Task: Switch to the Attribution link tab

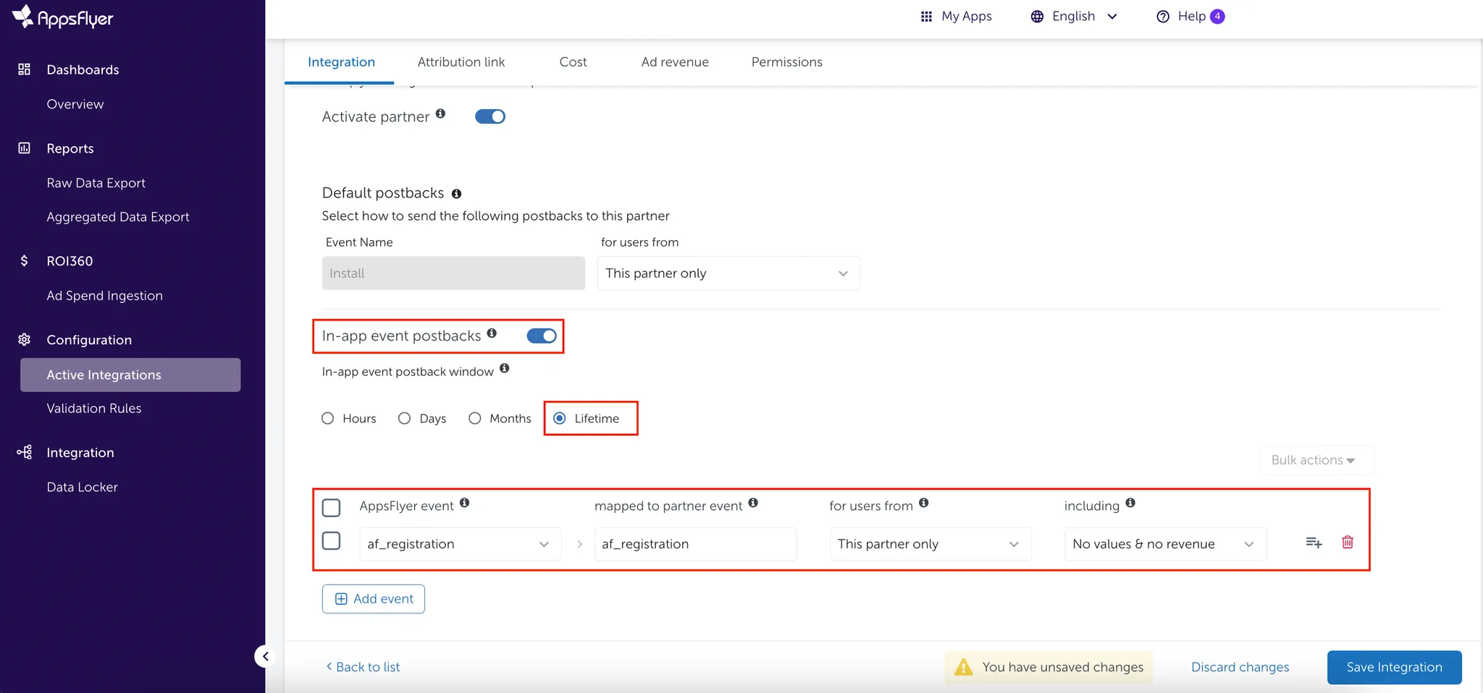Action: pyautogui.click(x=461, y=62)
